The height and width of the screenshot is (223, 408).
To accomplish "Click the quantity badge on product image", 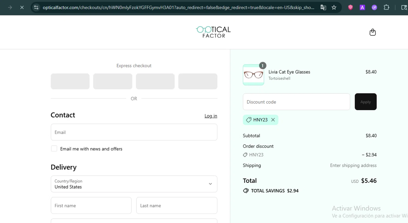I will pyautogui.click(x=262, y=66).
